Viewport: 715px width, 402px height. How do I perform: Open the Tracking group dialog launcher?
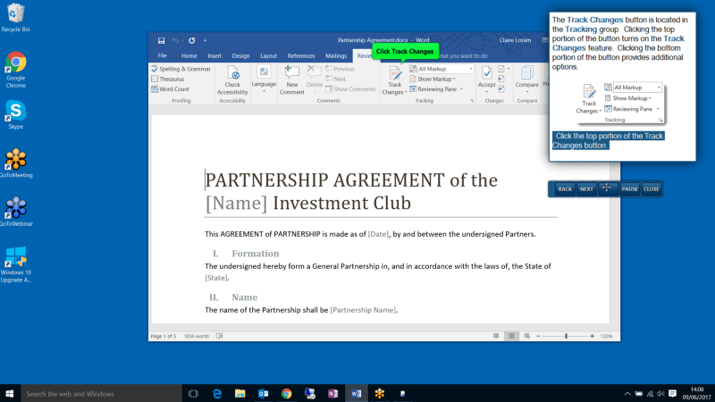(472, 101)
